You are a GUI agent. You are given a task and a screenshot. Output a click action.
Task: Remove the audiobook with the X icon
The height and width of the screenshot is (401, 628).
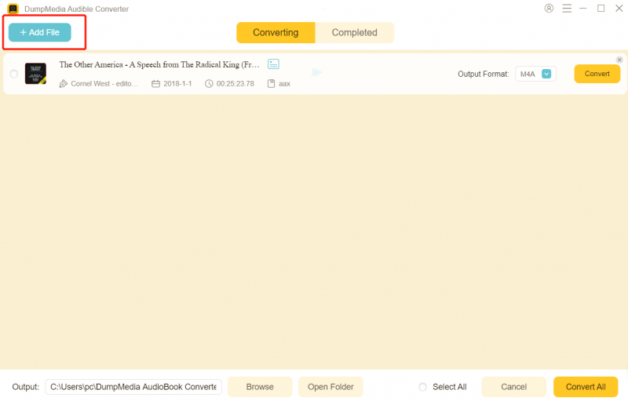(x=619, y=60)
